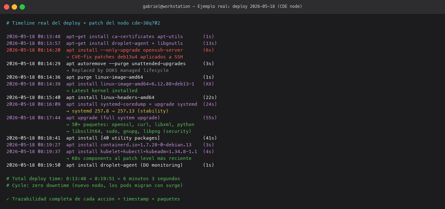Image resolution: width=445 pixels, height=209 pixels.
Task: Click the line 'apt-get install ca-certificates apt-utils'
Action: [x=125, y=37]
